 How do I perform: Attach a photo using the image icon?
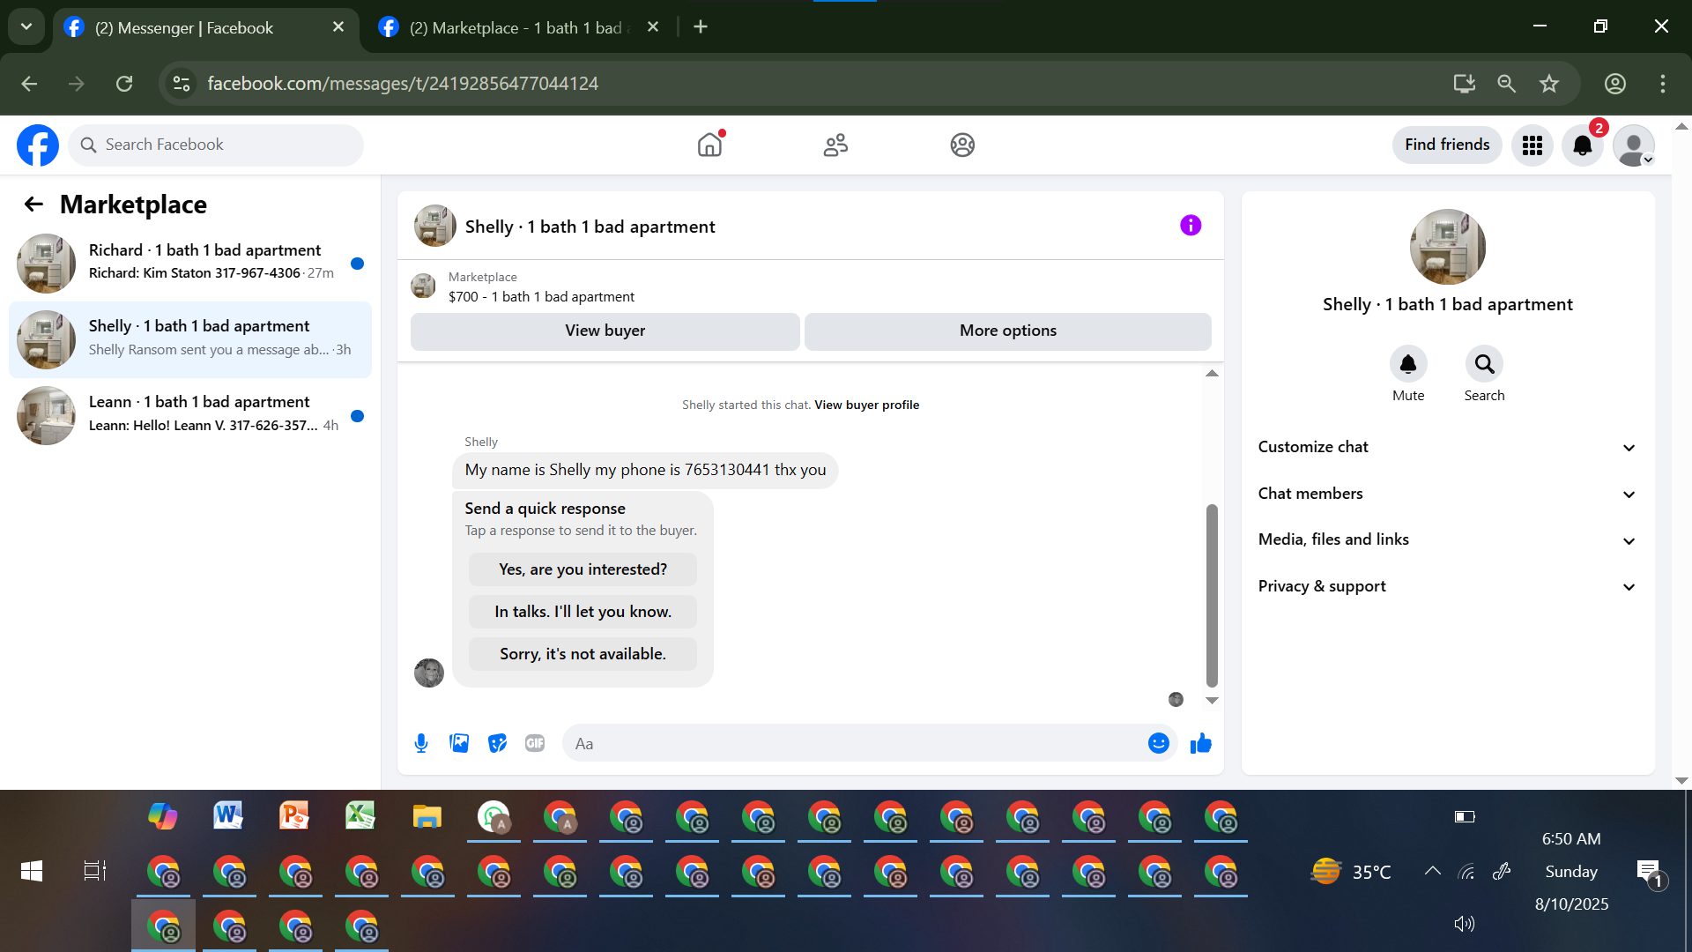point(459,743)
